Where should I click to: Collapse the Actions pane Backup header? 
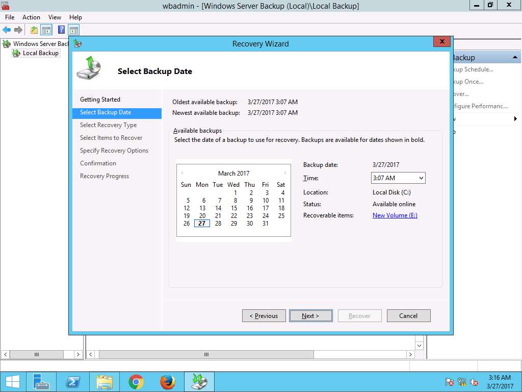515,57
